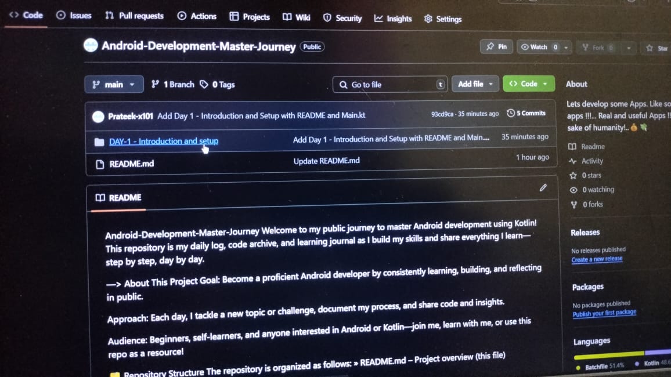
Task: Switch to the Issues tab
Action: (73, 16)
